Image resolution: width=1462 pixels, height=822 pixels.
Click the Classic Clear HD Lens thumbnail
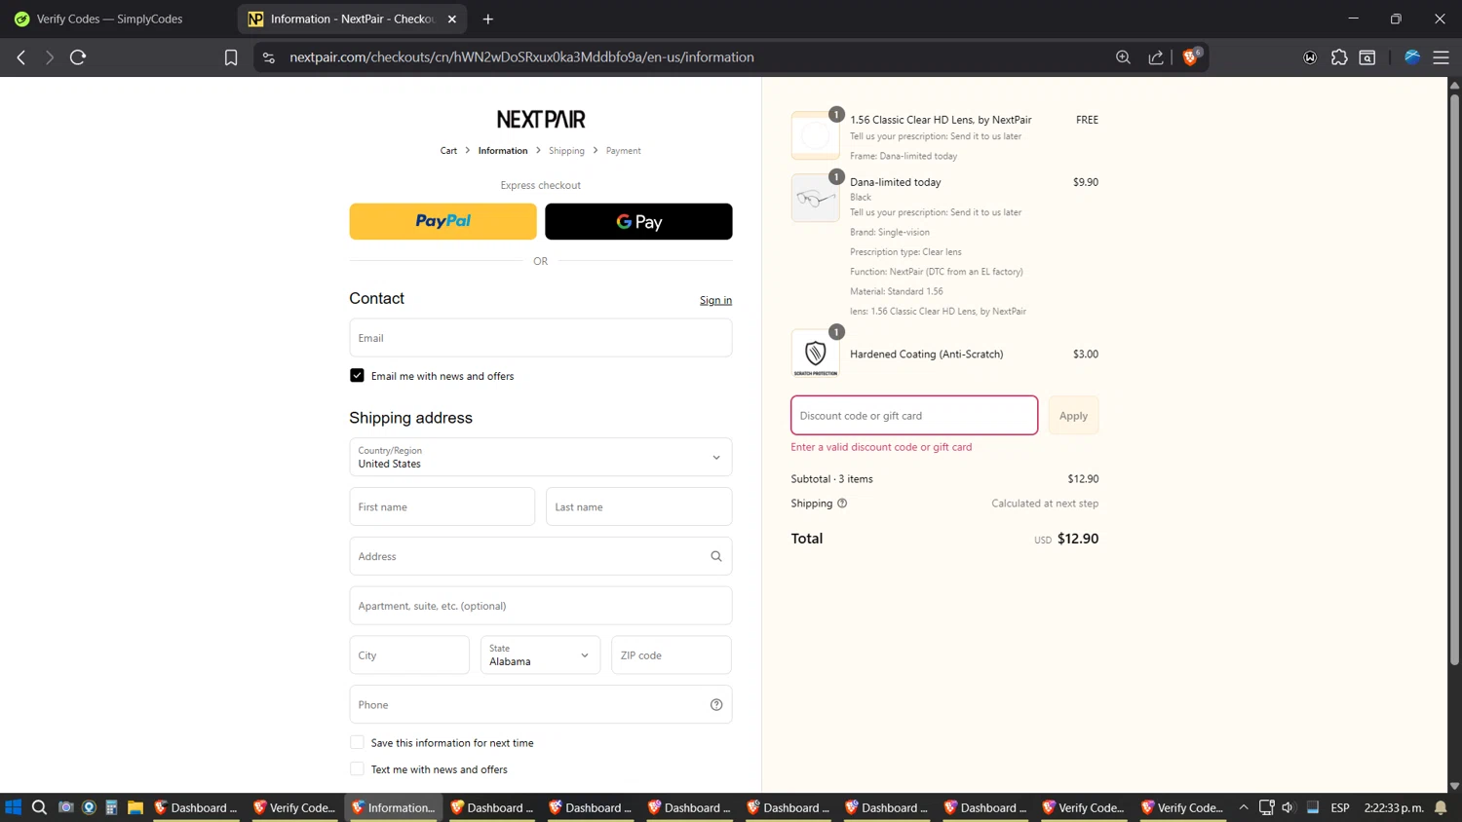(816, 135)
